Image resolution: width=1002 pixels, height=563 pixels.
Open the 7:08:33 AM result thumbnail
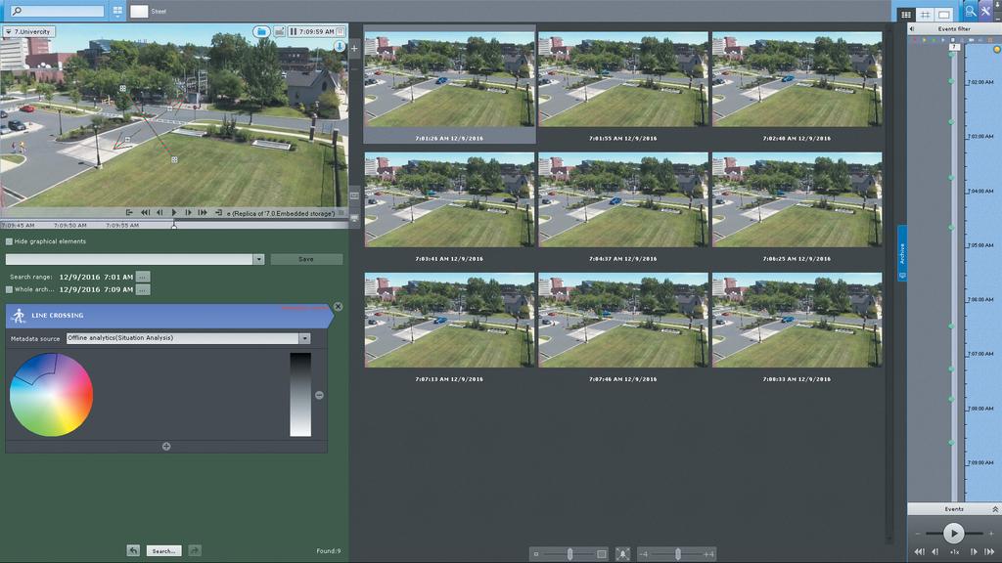pyautogui.click(x=797, y=320)
